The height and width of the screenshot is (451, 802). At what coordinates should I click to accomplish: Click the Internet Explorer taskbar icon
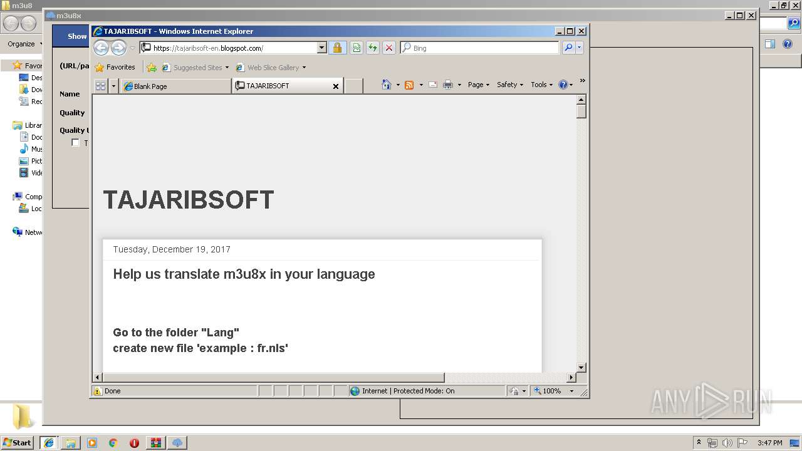(49, 443)
